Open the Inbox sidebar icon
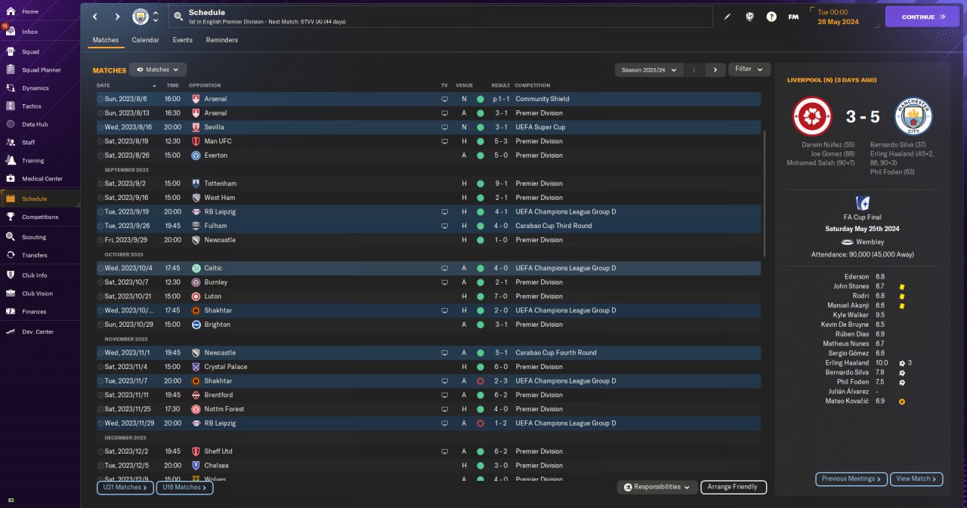 [x=11, y=32]
